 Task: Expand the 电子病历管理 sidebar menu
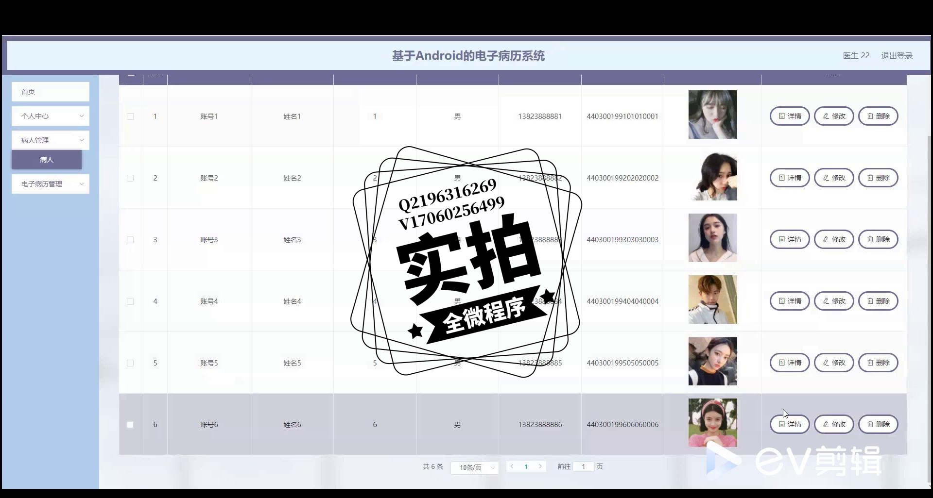tap(51, 184)
